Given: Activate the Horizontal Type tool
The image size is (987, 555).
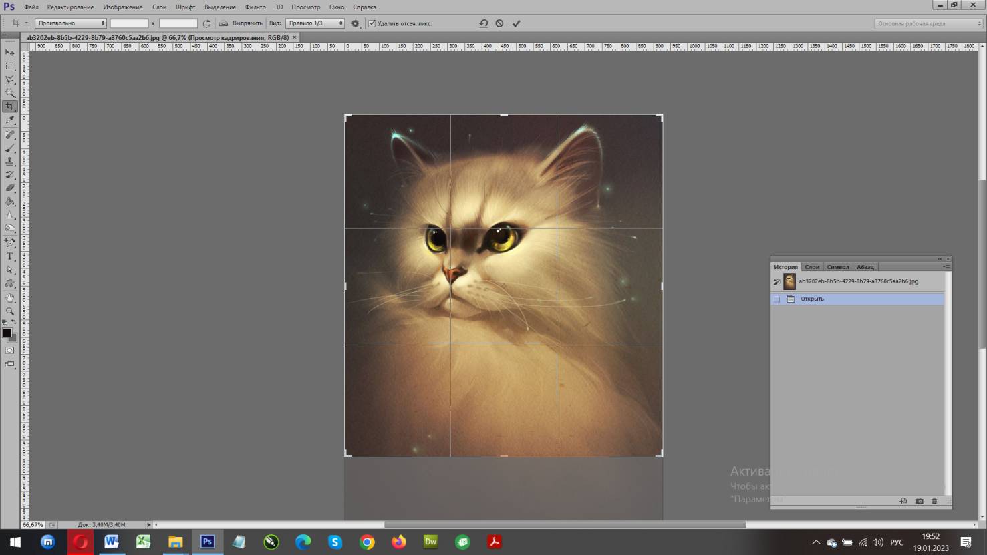Looking at the screenshot, I should pyautogui.click(x=10, y=256).
